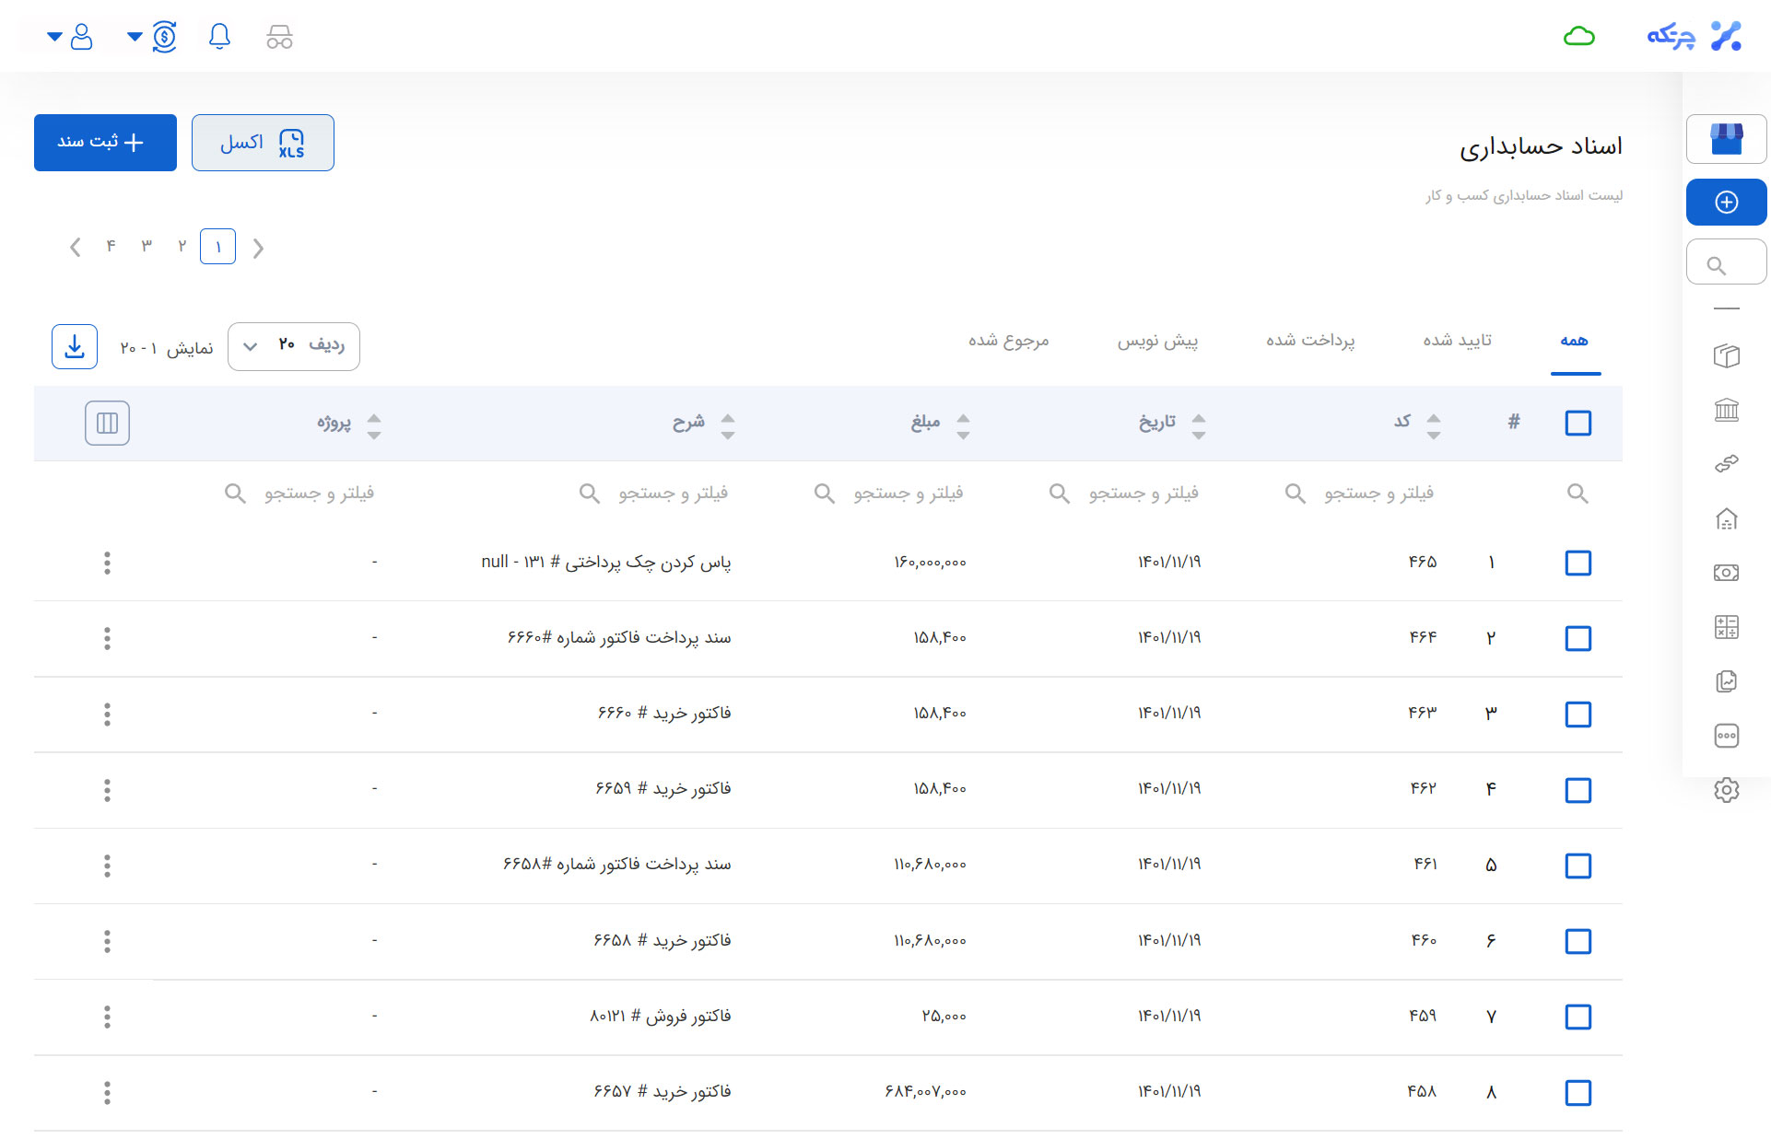This screenshot has width=1771, height=1139.
Task: Go to pagination page ۳
Action: [147, 246]
